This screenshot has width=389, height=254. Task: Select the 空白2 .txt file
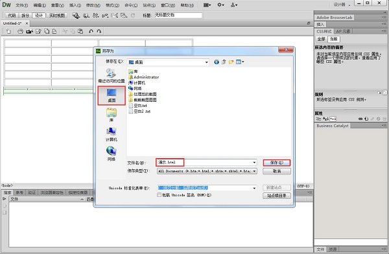[x=139, y=111]
